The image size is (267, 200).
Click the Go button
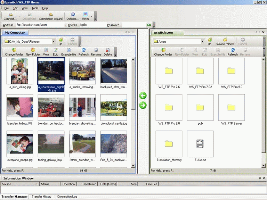149,25
